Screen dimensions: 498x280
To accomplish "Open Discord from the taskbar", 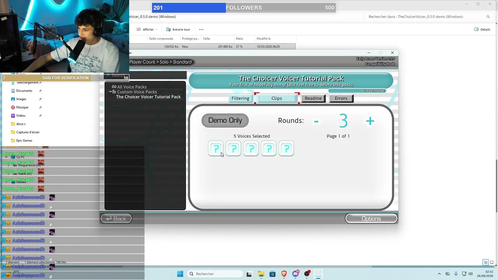I will (x=295, y=274).
